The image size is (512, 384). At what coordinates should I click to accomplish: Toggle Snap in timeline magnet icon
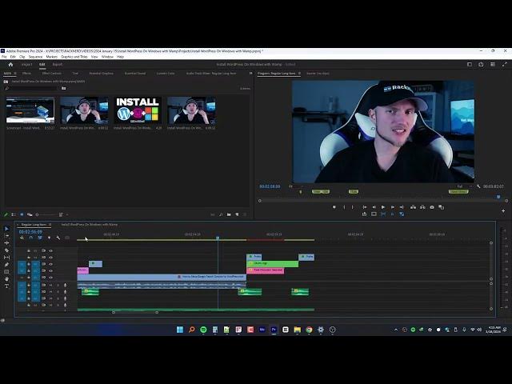(x=31, y=238)
